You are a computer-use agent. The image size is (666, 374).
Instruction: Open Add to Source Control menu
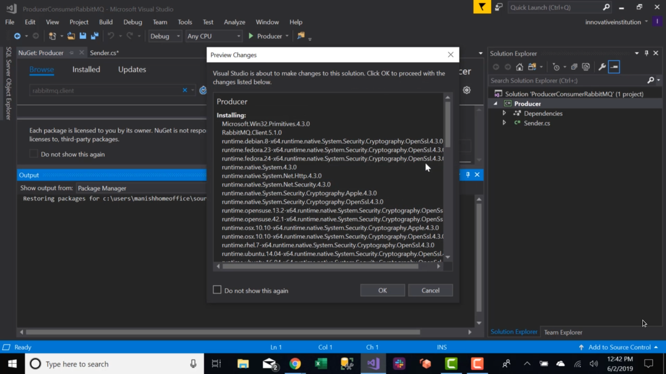coord(618,347)
